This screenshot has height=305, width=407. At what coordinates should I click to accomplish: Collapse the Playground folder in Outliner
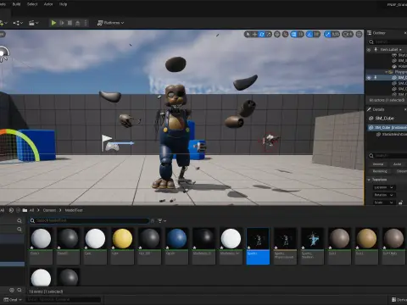pos(387,72)
